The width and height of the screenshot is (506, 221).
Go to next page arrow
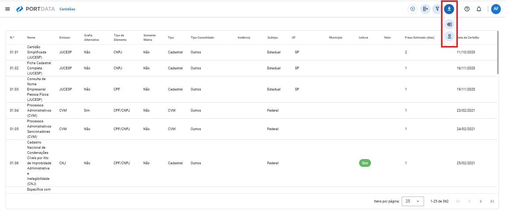click(x=481, y=201)
